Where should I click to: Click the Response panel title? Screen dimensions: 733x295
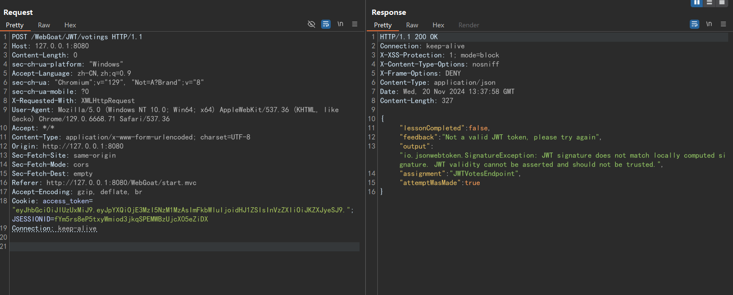coord(389,12)
